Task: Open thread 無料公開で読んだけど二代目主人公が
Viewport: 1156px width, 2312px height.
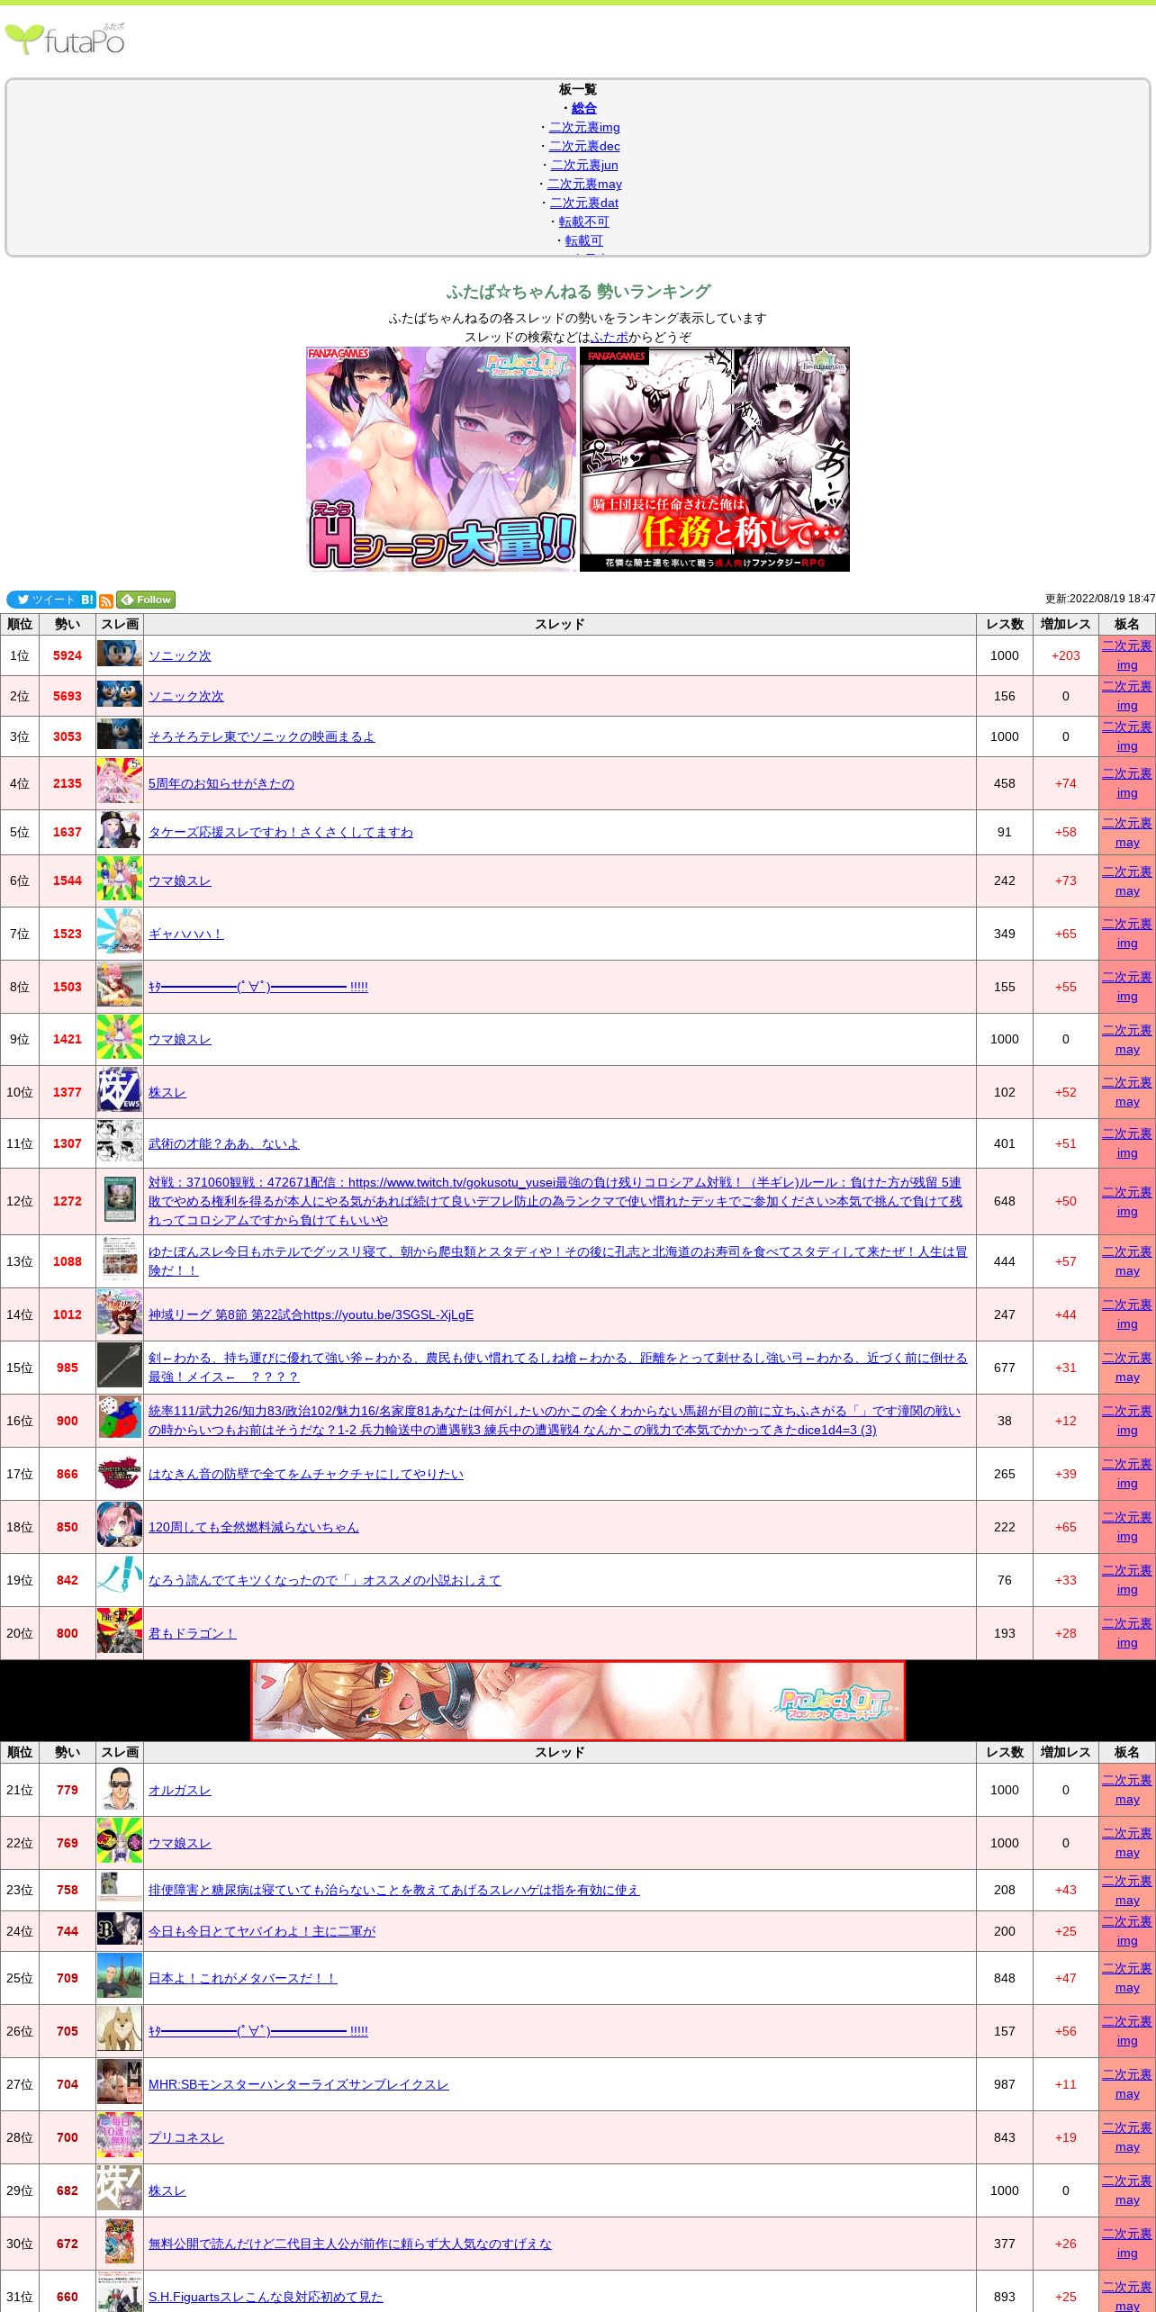Action: [349, 2244]
